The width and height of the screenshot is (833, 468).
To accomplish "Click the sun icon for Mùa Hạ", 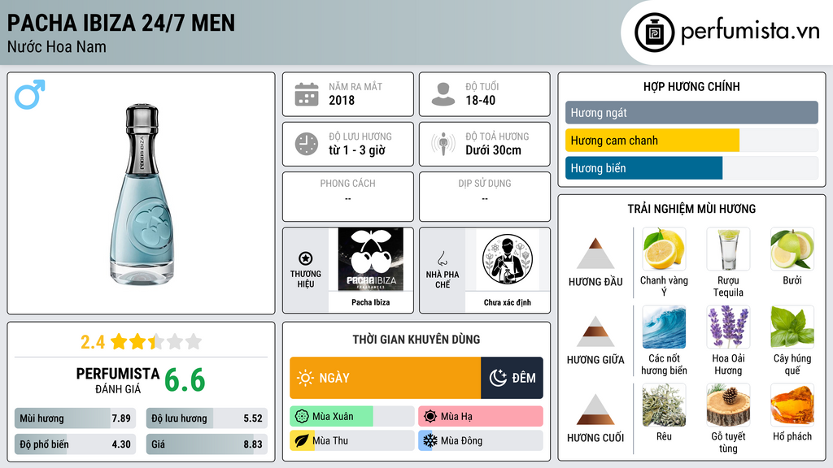I will pyautogui.click(x=430, y=417).
